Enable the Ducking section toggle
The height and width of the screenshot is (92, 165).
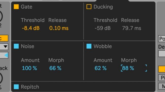point(89,7)
